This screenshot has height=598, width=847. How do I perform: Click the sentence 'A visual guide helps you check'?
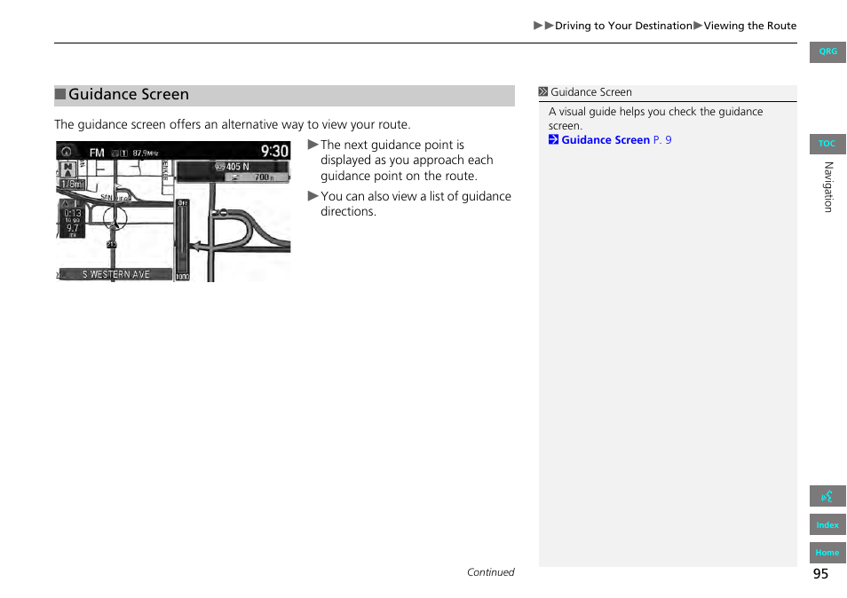[x=622, y=112]
